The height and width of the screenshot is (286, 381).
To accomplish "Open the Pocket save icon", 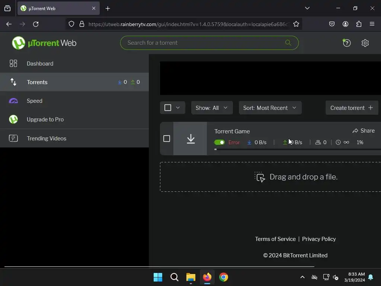I will (x=332, y=24).
